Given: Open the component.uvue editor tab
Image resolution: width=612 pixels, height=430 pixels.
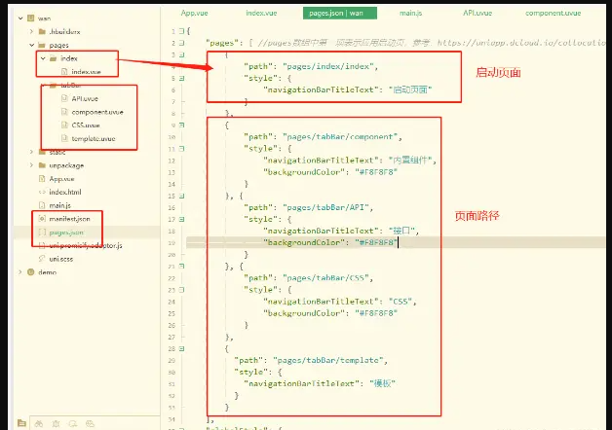Looking at the screenshot, I should click(x=554, y=13).
